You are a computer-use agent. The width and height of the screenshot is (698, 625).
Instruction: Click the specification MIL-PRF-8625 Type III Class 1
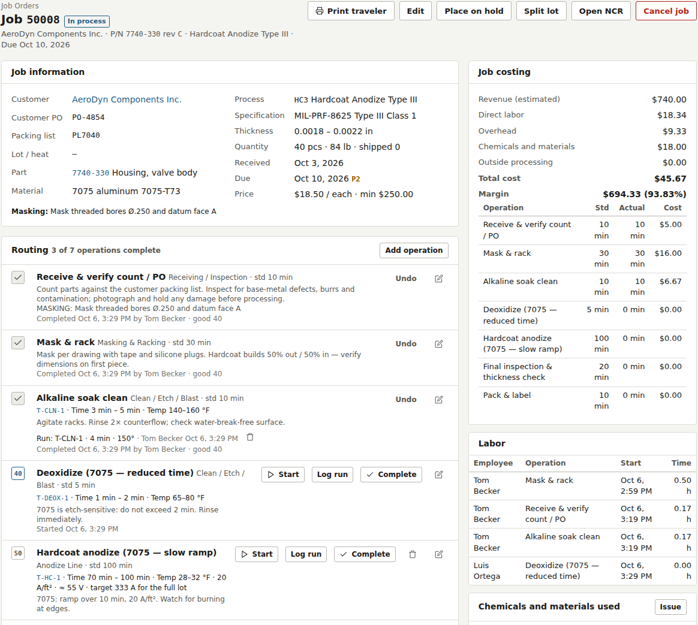tap(355, 116)
